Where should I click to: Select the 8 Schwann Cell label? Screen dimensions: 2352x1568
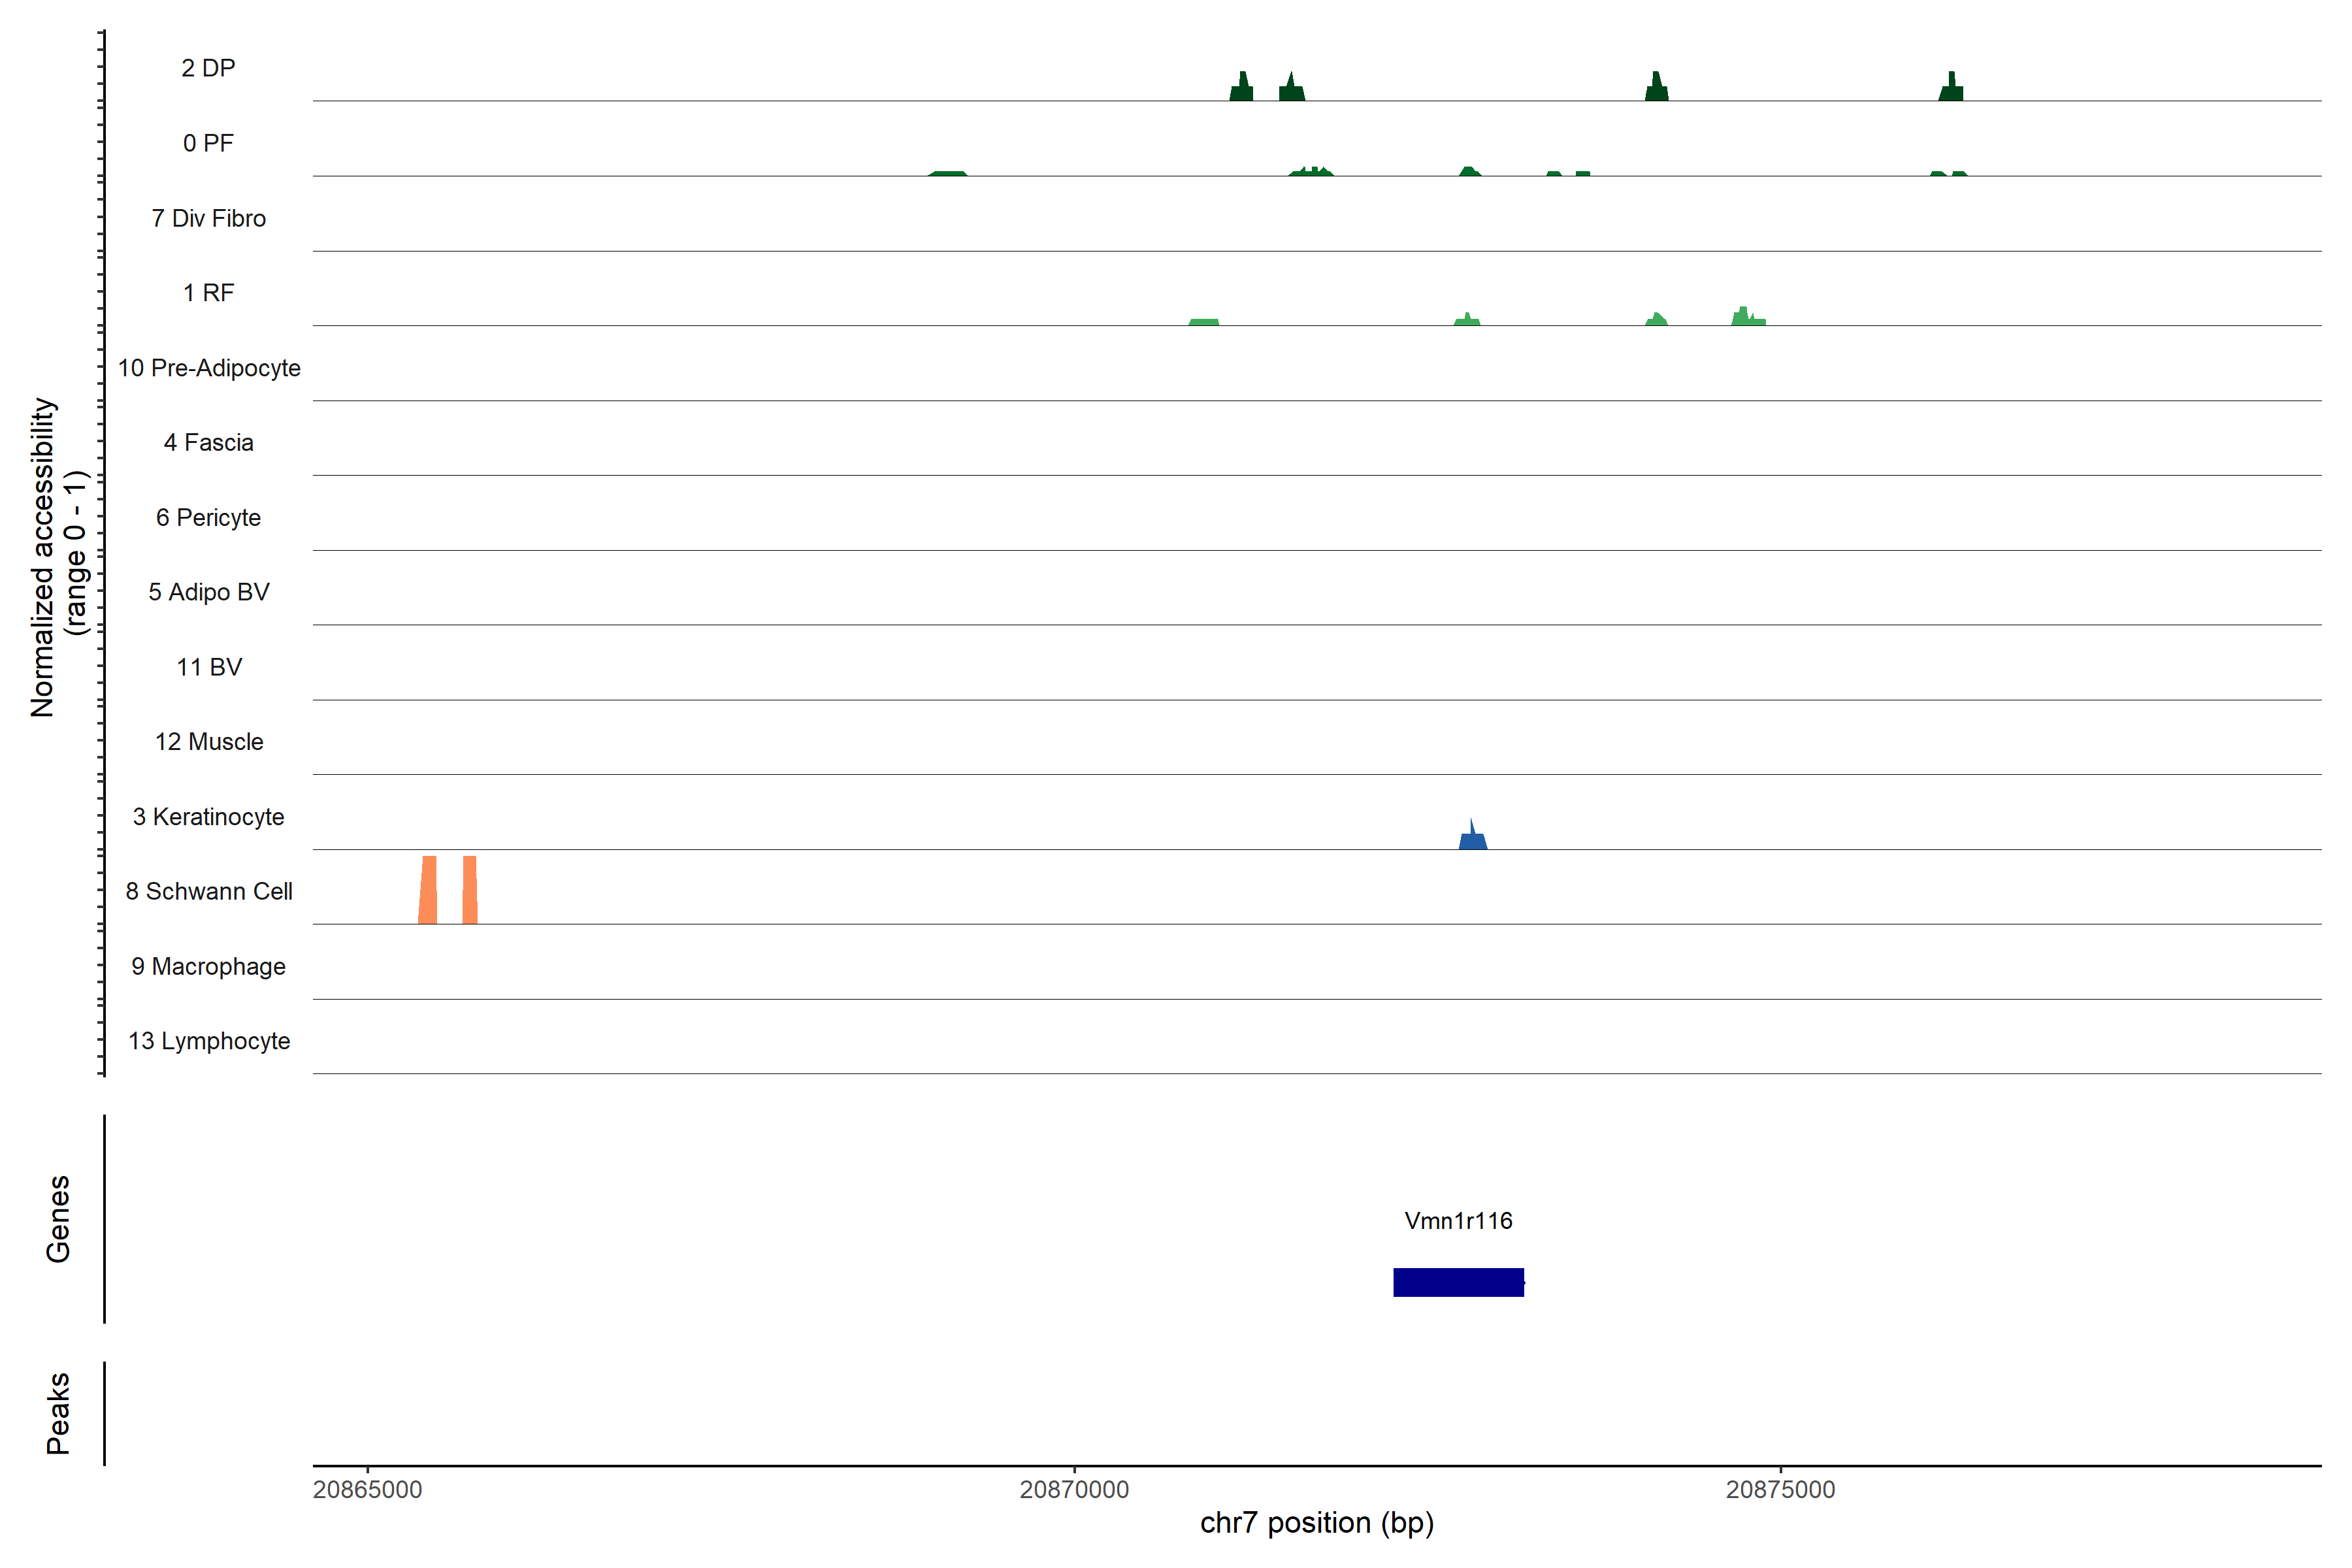[x=208, y=891]
